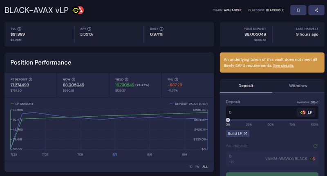Click the DAILY help question-mark icon
This screenshot has width=327, height=176.
(161, 29)
